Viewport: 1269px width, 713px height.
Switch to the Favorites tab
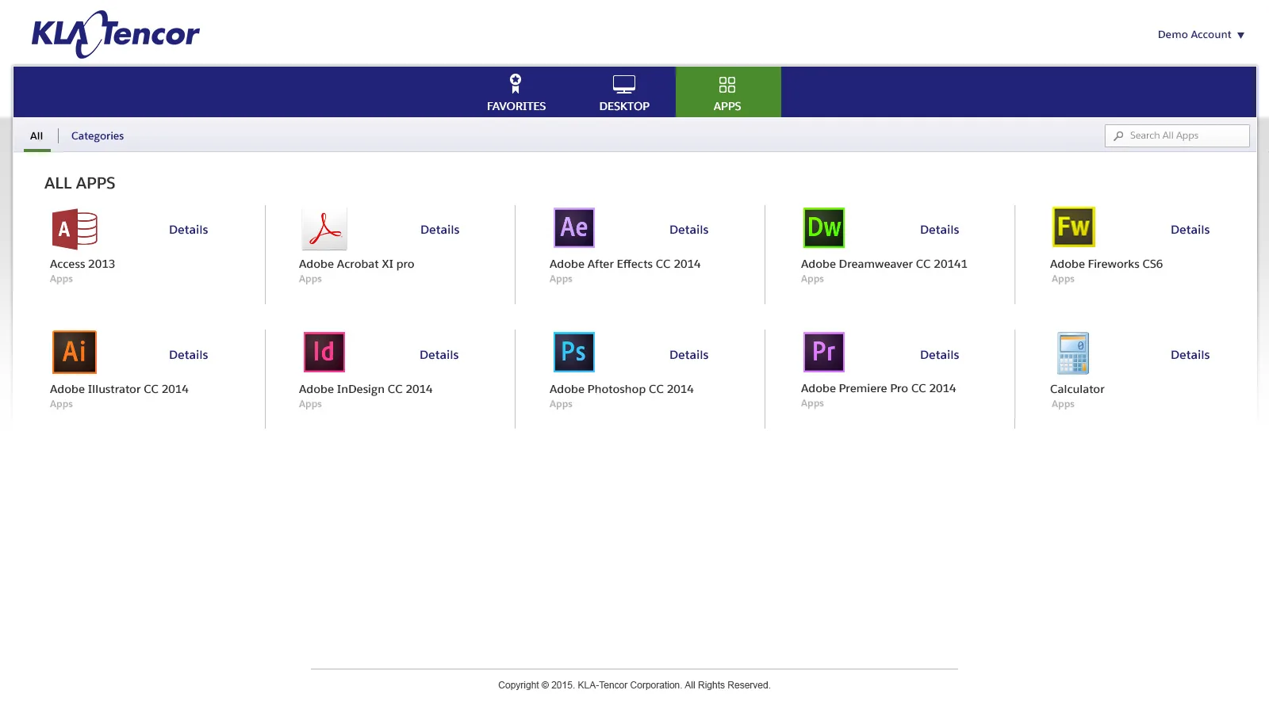pos(516,92)
